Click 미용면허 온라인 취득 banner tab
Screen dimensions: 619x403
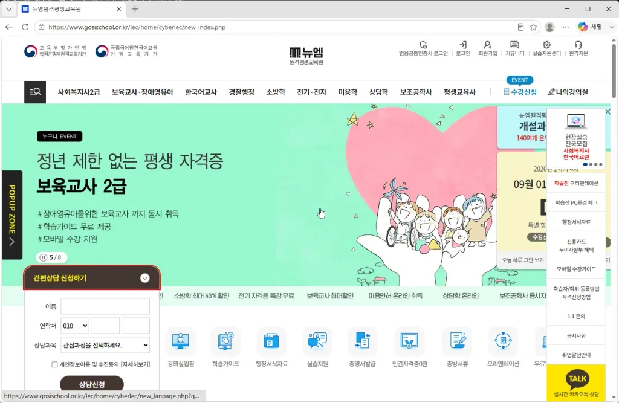pyautogui.click(x=395, y=295)
